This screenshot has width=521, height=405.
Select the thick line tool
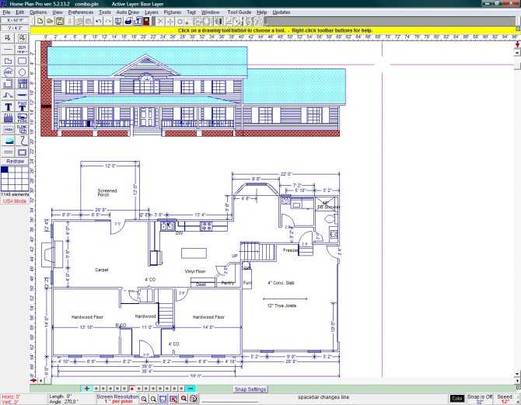click(x=22, y=95)
